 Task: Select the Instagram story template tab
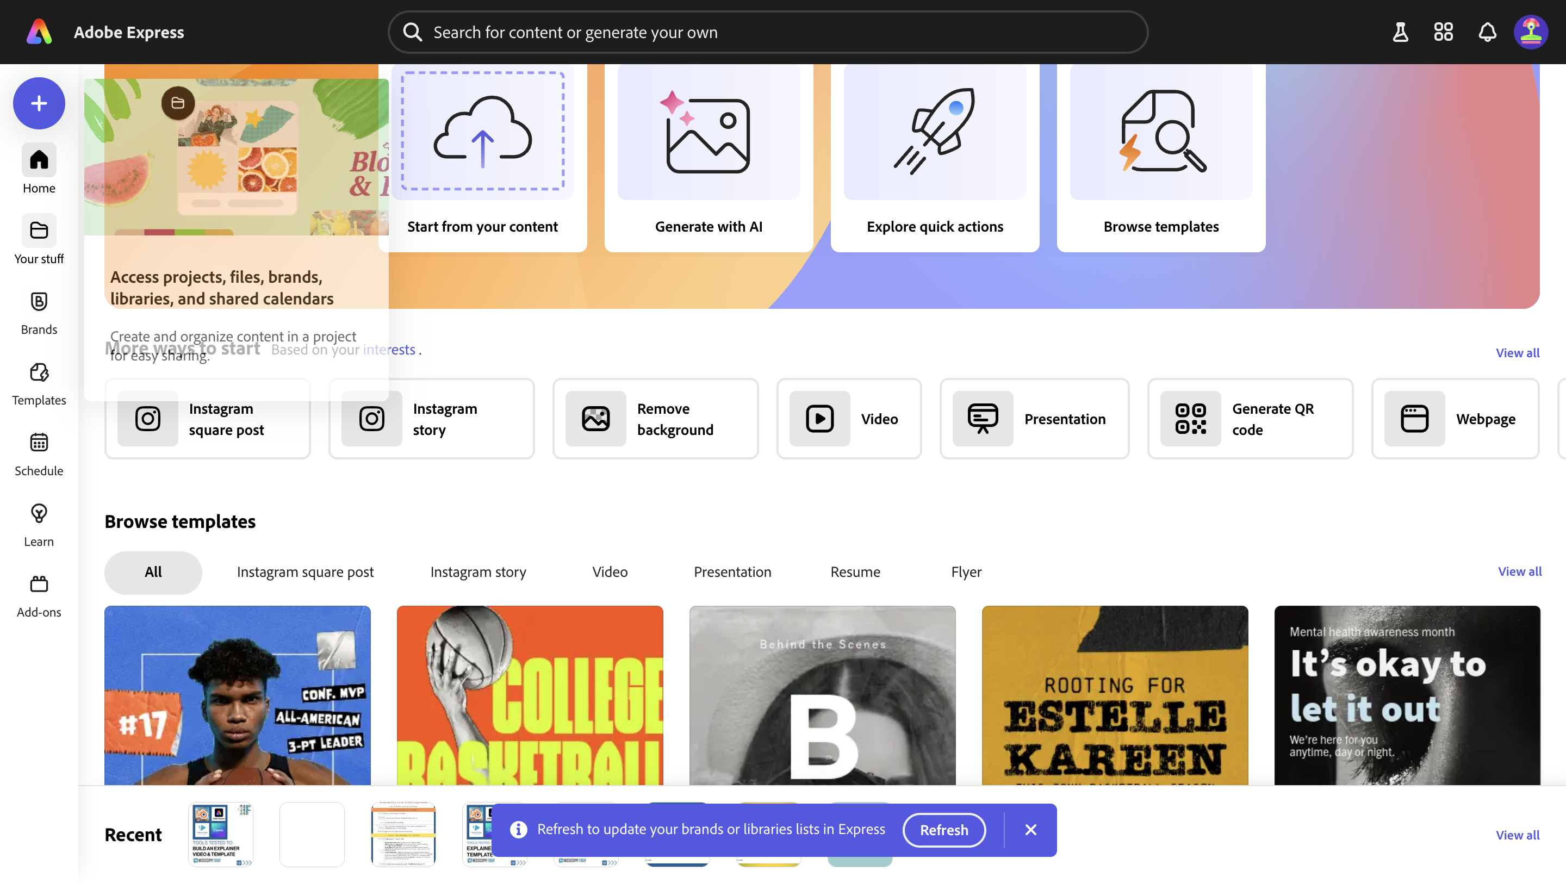click(478, 572)
